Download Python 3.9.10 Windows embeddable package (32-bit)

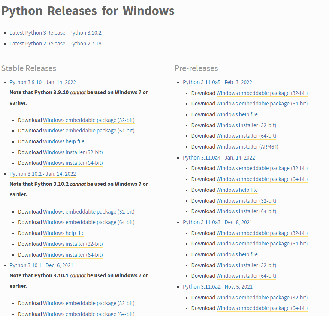coord(89,120)
